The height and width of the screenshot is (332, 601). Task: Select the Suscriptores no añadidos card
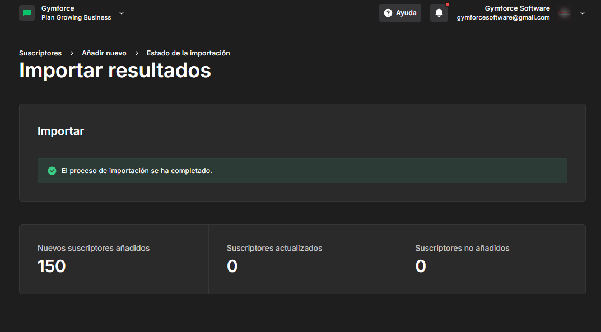pos(491,259)
